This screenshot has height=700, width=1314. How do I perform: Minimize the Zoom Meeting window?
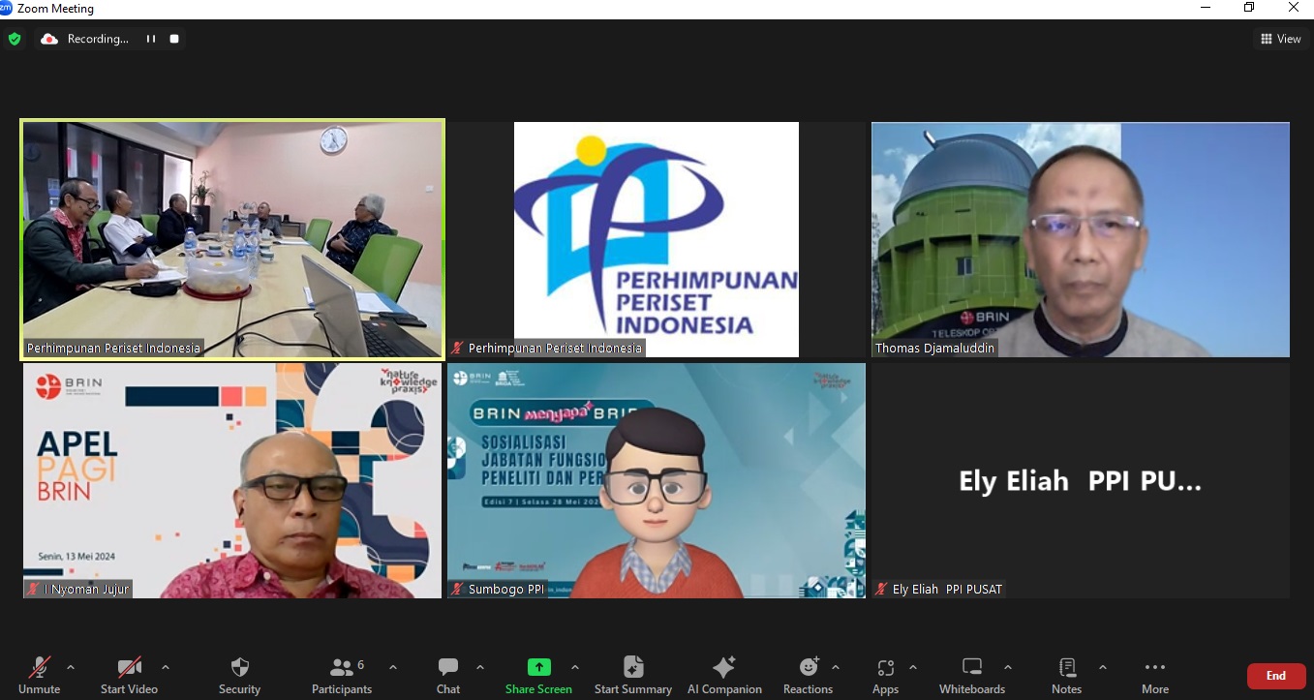(1206, 8)
